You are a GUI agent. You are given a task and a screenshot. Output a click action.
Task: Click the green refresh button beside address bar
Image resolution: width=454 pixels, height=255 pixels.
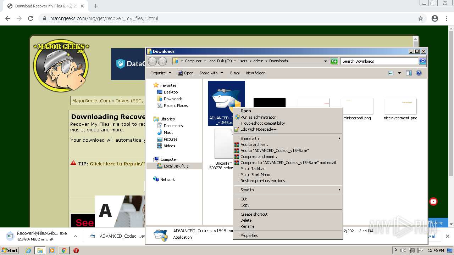pyautogui.click(x=334, y=61)
